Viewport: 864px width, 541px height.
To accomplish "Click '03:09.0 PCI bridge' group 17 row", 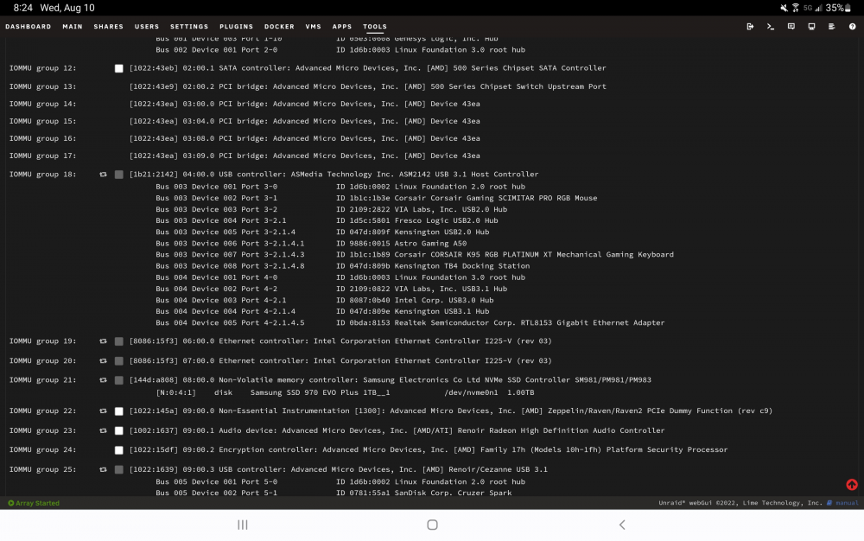I will [305, 156].
